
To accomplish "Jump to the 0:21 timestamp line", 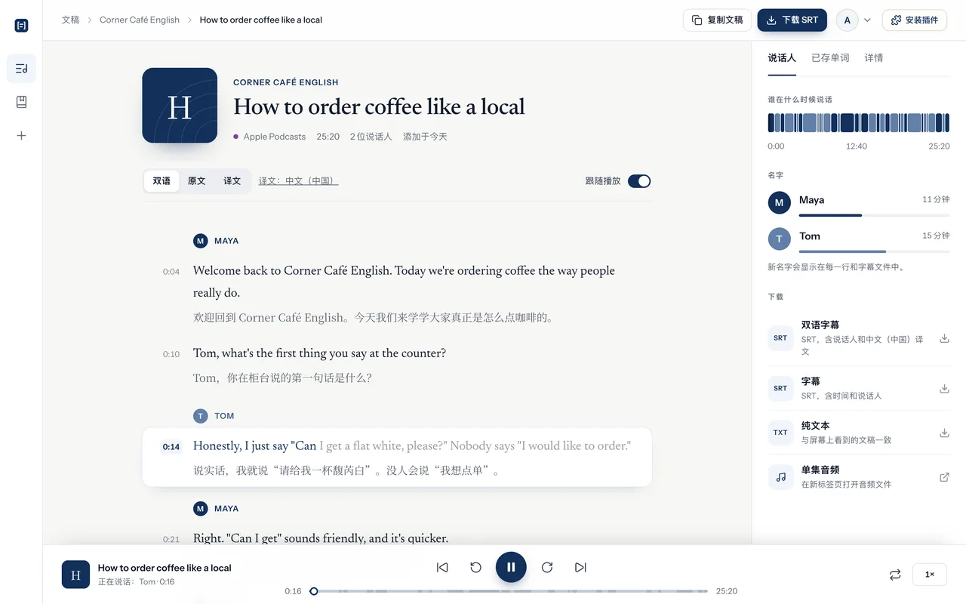I will pos(171,540).
